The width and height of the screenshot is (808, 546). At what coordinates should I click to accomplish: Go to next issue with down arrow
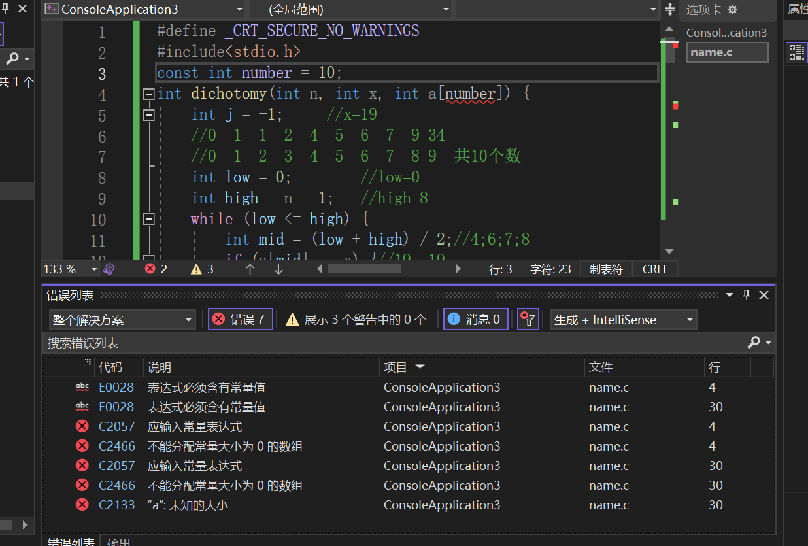(x=278, y=269)
